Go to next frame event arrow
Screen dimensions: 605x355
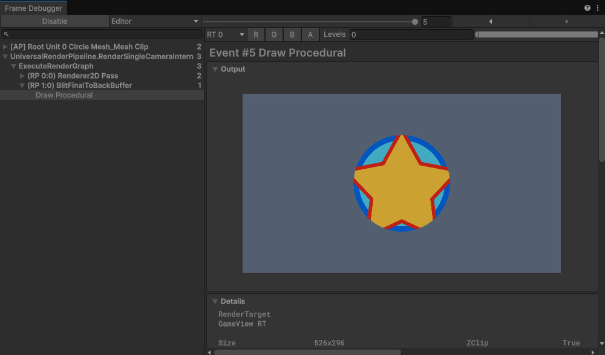566,22
